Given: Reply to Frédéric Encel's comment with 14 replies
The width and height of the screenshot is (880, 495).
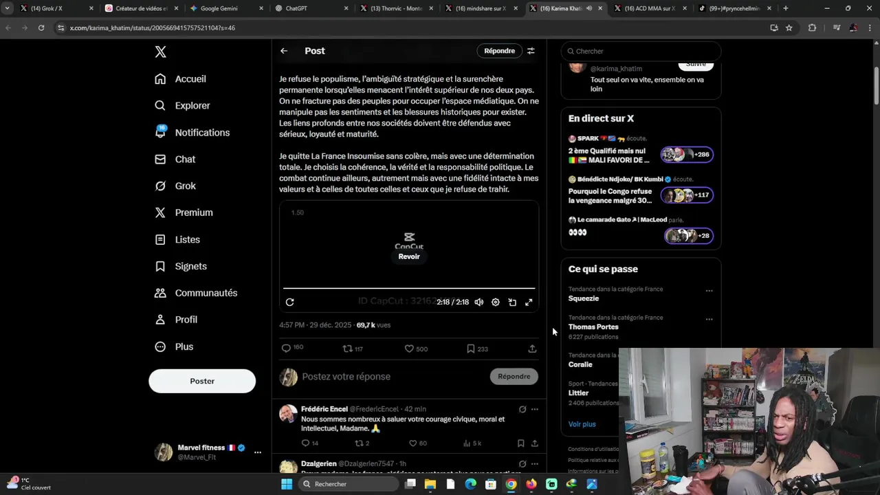Looking at the screenshot, I should (x=310, y=443).
